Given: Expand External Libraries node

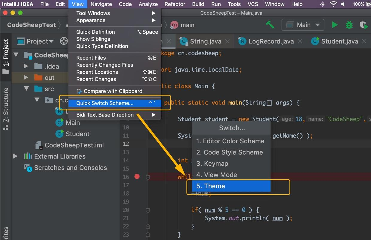Looking at the screenshot, I should (15, 156).
